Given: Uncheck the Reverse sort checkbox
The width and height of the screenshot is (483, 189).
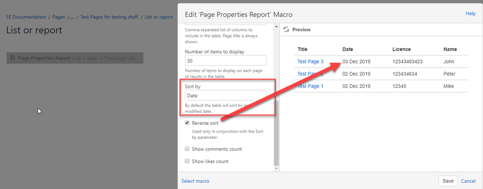Looking at the screenshot, I should point(187,122).
